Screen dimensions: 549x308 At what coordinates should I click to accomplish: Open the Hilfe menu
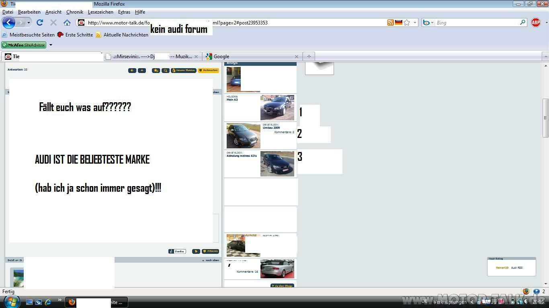coord(140,12)
